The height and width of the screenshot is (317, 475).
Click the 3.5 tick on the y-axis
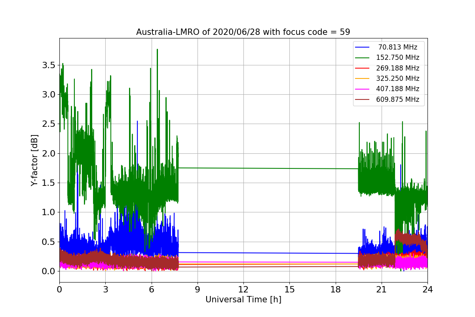pos(48,65)
